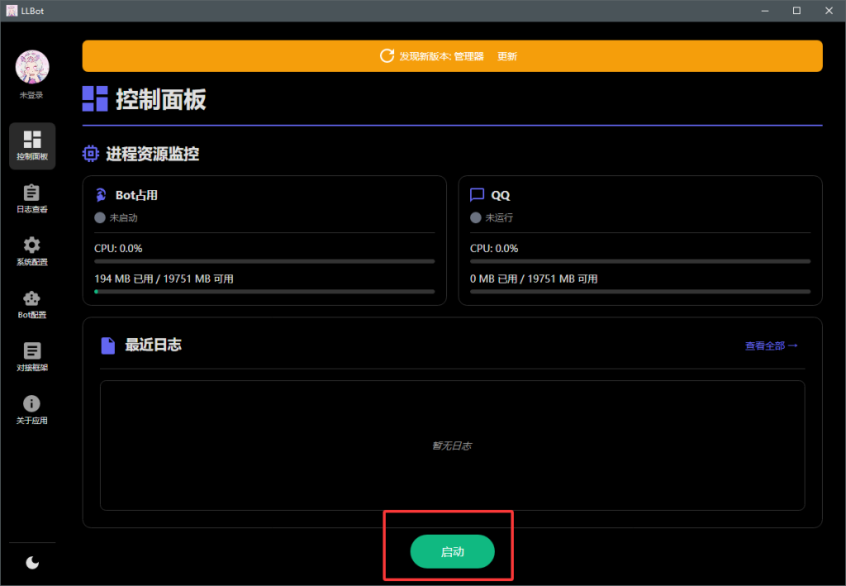Click the 未运行 status indicator dot
Screen dimensions: 846x586
pos(475,217)
